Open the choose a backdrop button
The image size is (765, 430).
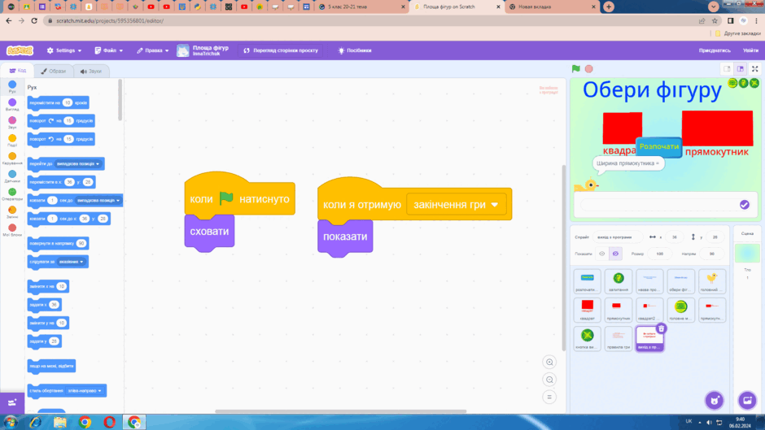click(747, 401)
